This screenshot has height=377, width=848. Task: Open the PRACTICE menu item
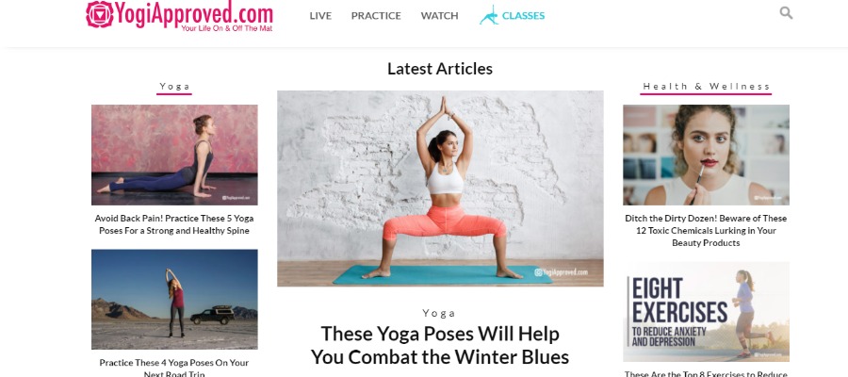click(x=376, y=16)
